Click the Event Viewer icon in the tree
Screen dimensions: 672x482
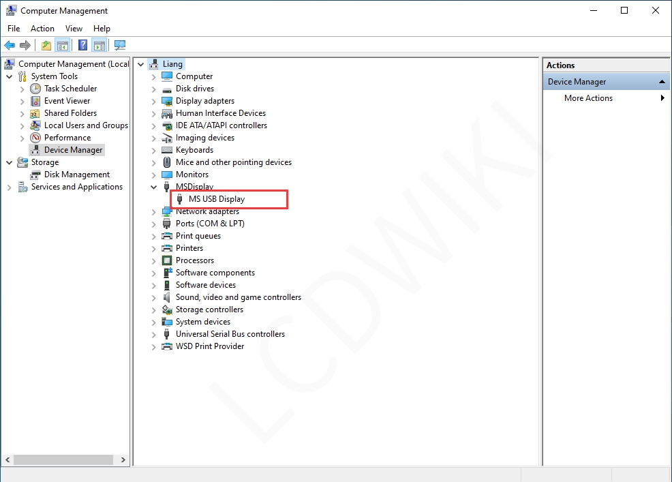[36, 101]
